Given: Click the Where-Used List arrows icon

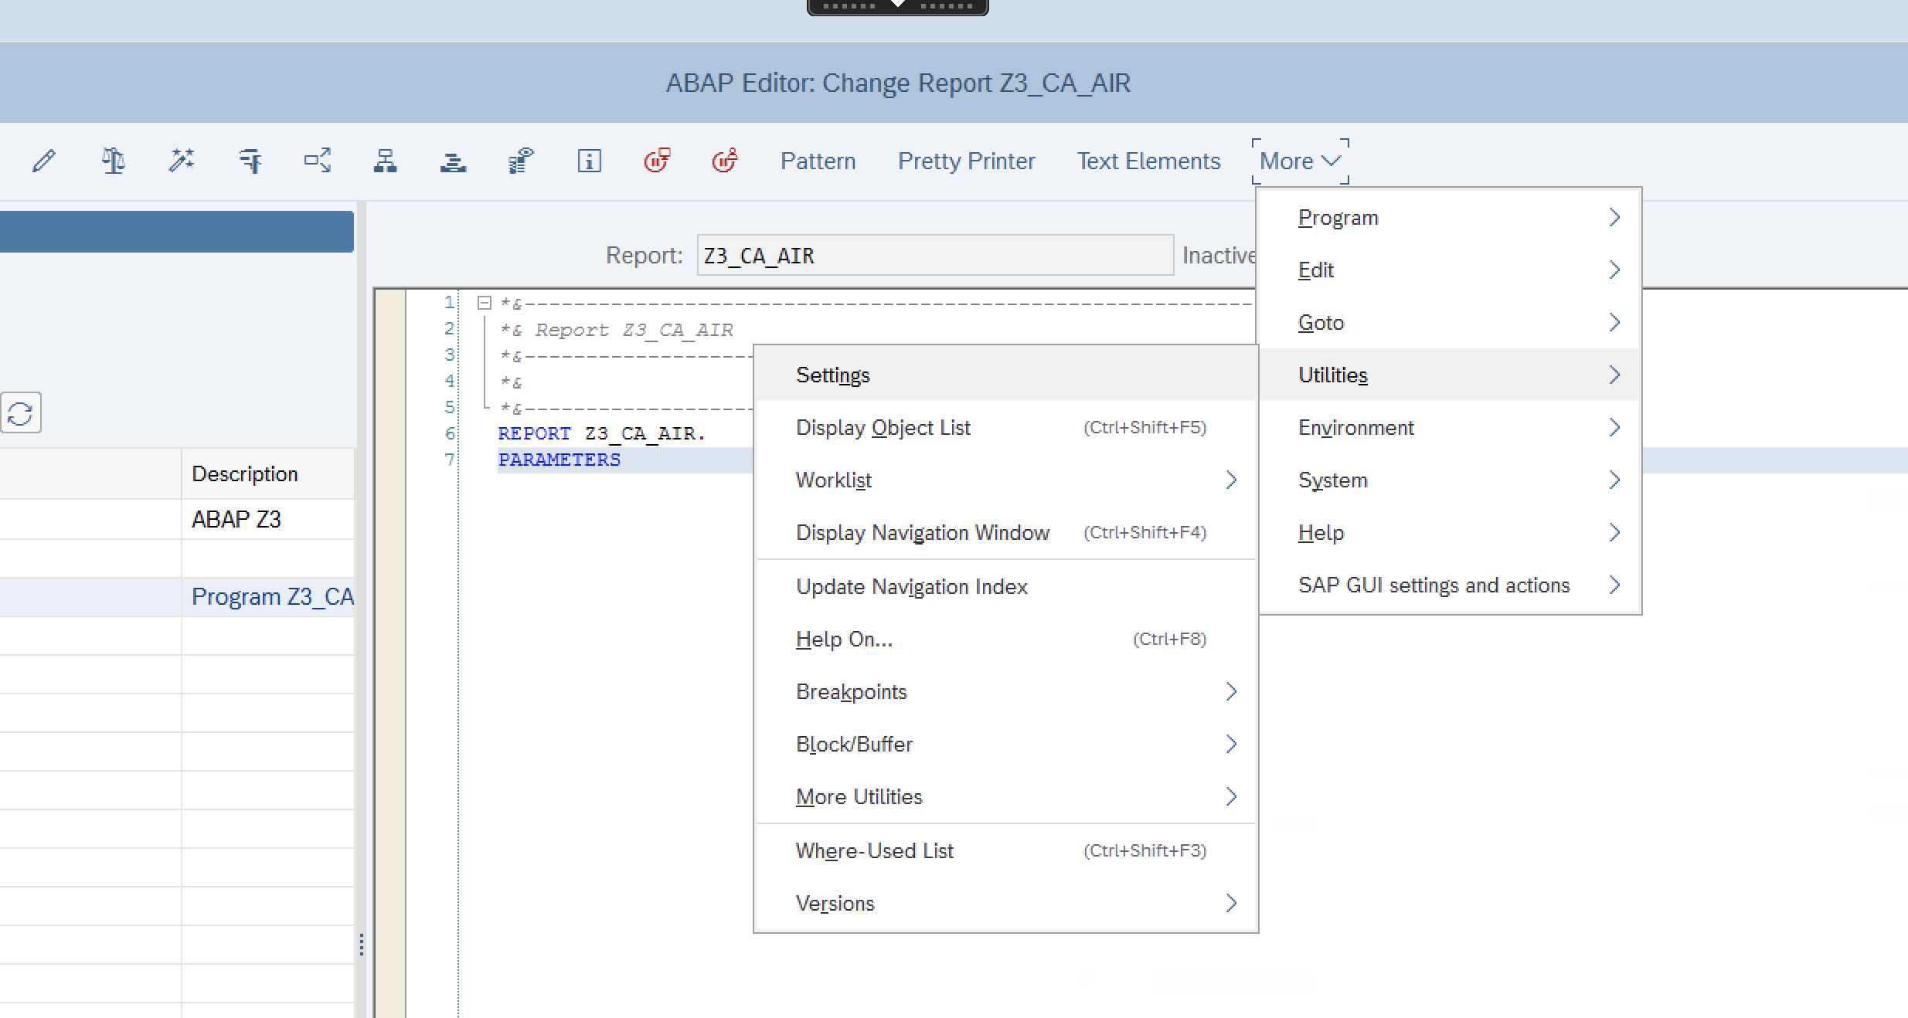Looking at the screenshot, I should click(x=318, y=161).
